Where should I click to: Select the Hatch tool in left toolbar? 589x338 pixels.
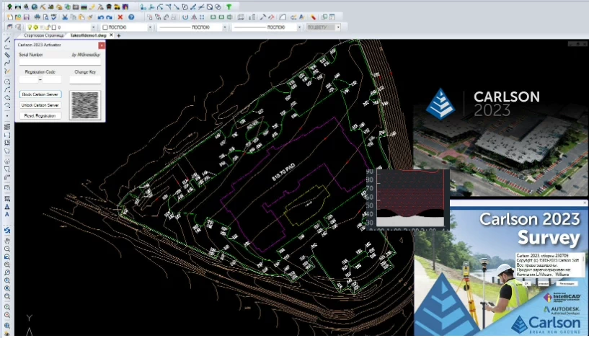point(7,127)
